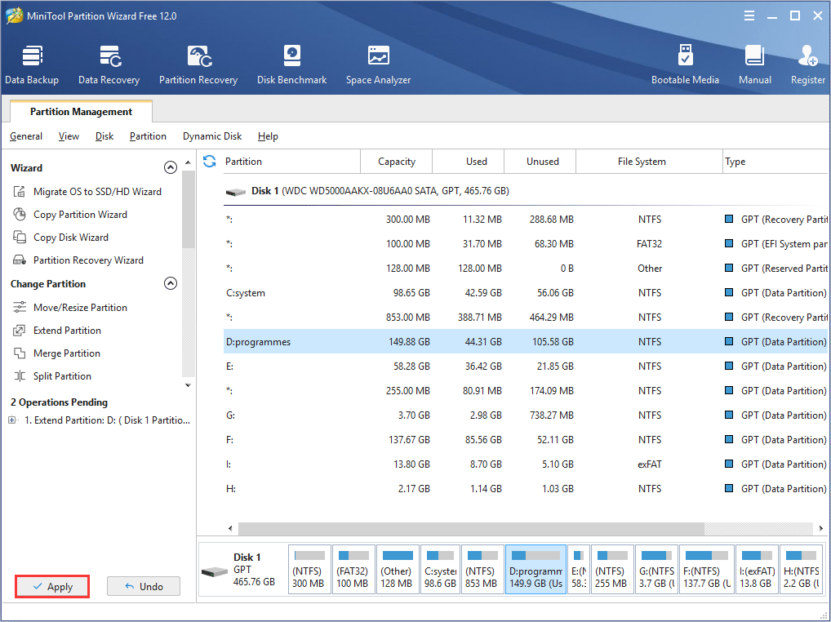Image resolution: width=831 pixels, height=622 pixels.
Task: Sort by the Capacity column header
Action: click(397, 161)
